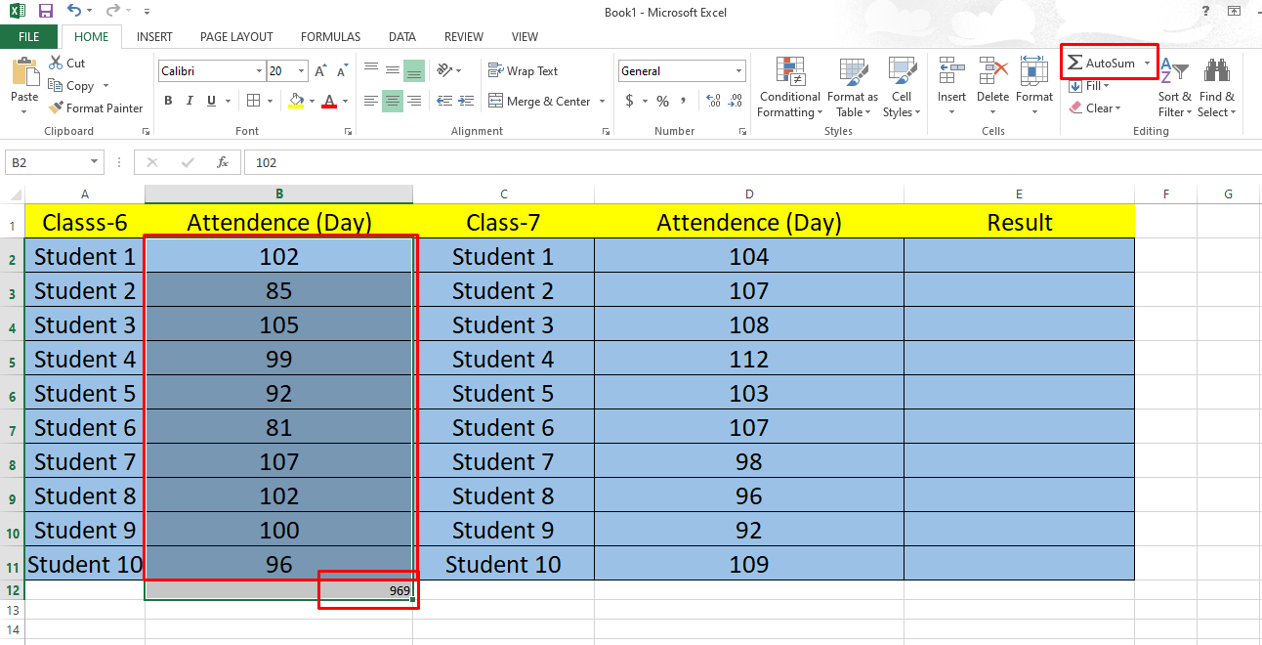Open the font size 20 dropdown
1262x645 pixels.
(x=302, y=71)
